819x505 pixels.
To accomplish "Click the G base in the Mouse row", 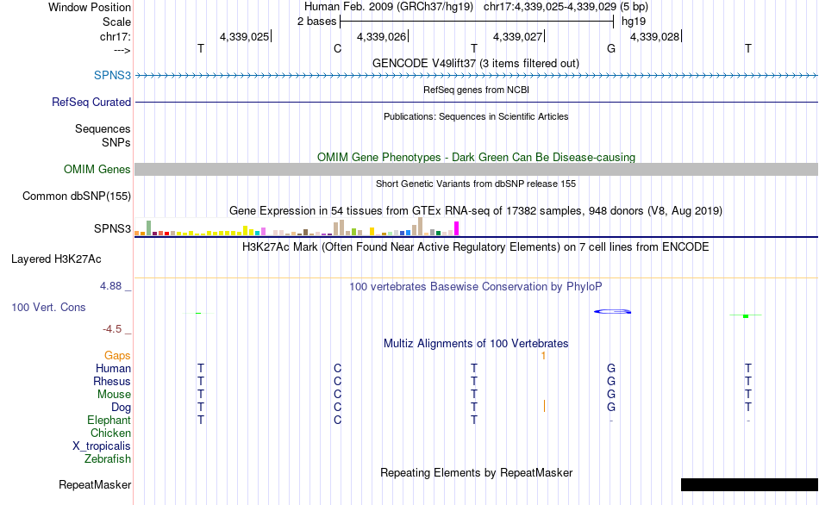I will coord(611,395).
